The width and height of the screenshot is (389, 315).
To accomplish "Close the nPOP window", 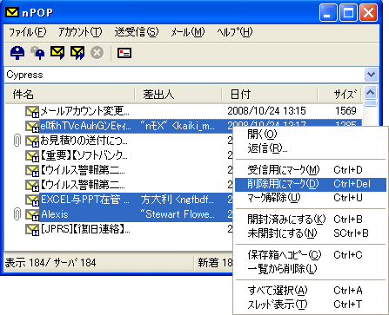I will [368, 13].
